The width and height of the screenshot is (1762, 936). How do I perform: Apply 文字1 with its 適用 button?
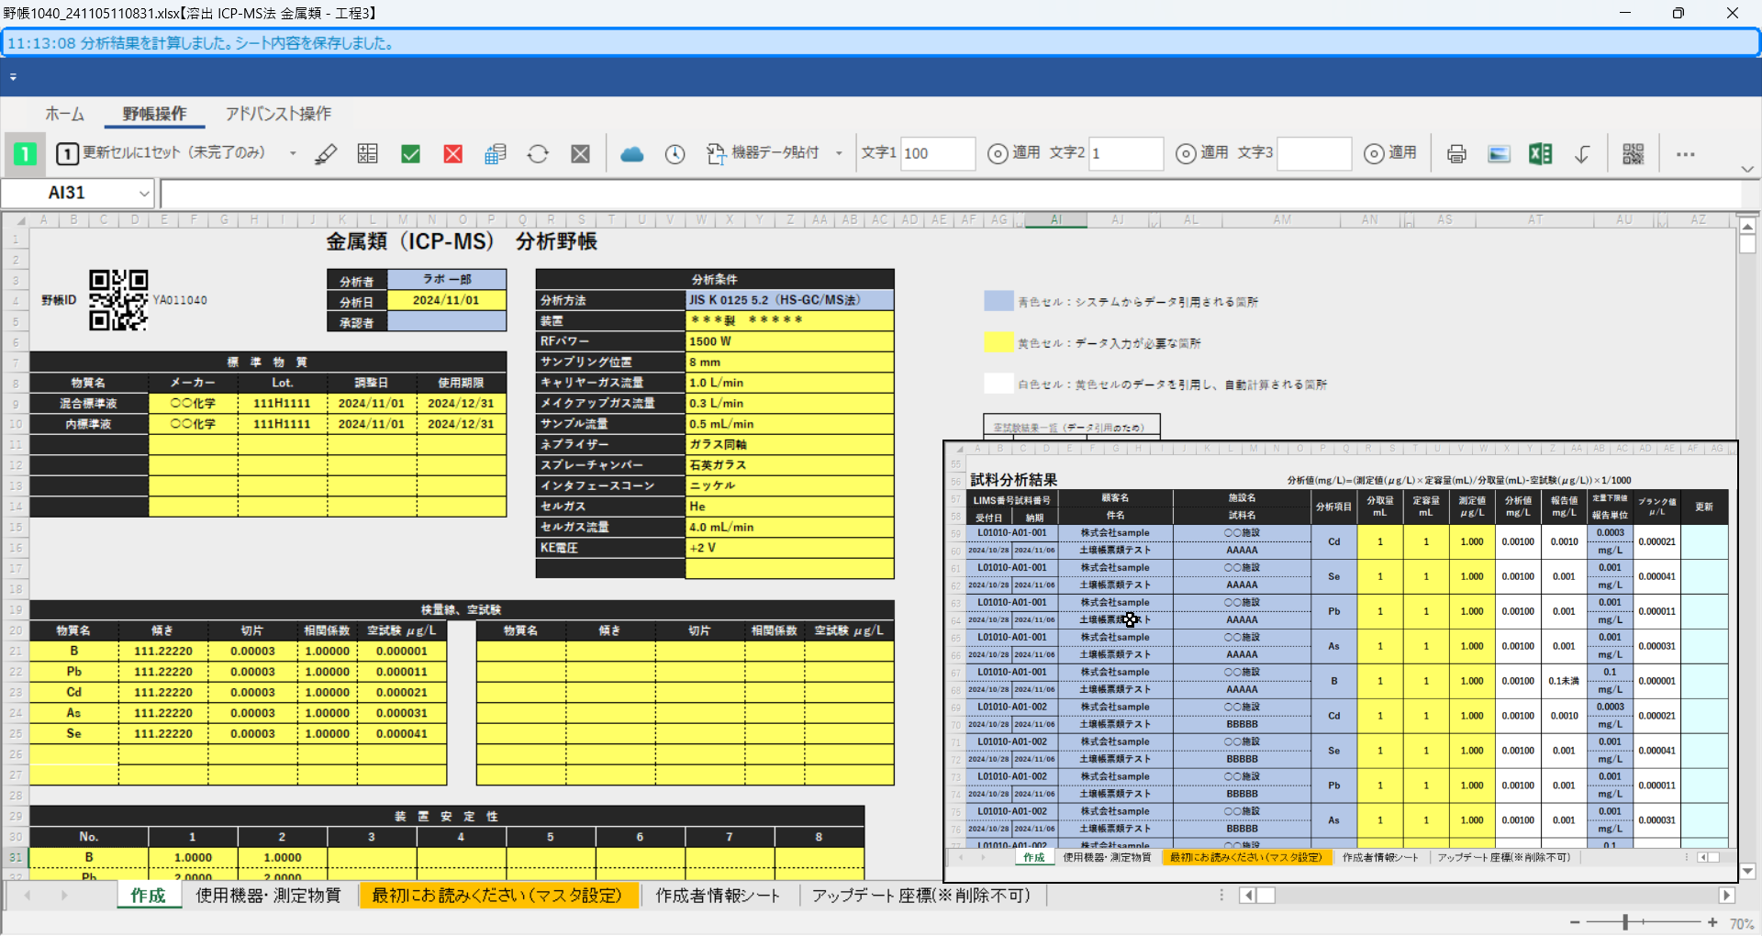1014,153
